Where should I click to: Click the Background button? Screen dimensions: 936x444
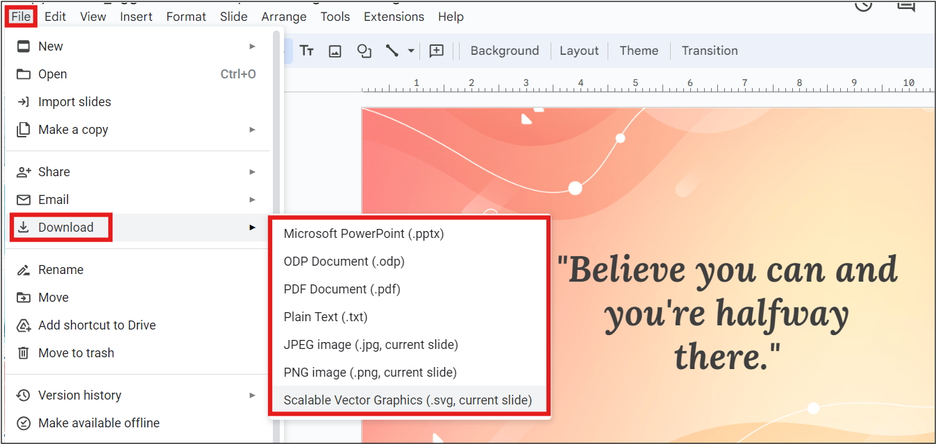[x=504, y=50]
